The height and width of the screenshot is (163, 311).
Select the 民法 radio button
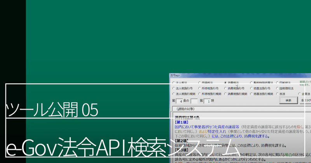[277, 94]
